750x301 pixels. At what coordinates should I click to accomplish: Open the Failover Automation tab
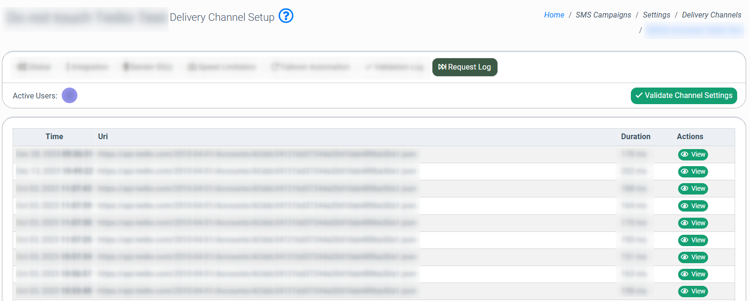click(x=310, y=67)
